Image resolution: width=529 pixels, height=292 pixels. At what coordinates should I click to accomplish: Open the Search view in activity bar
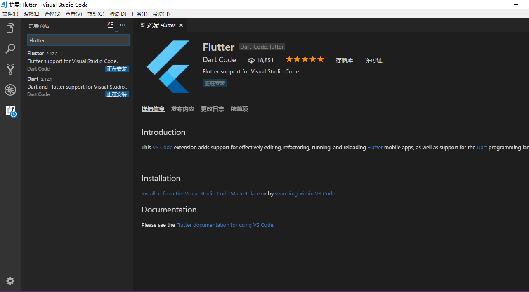tap(10, 49)
